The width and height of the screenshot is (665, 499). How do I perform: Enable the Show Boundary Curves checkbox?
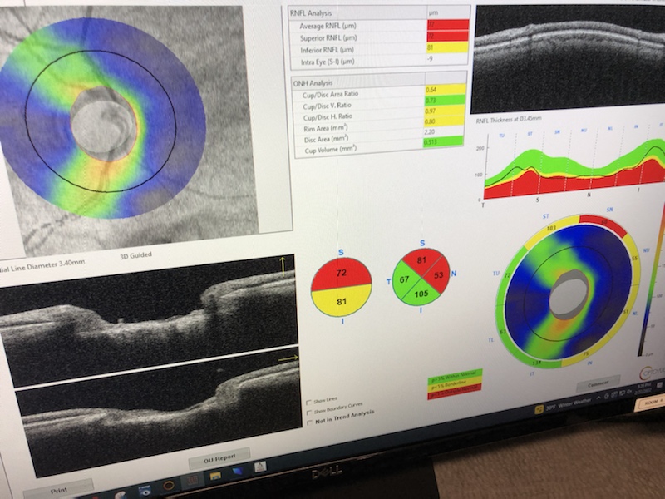[309, 413]
